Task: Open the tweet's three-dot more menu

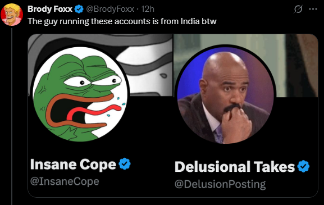Action: click(x=313, y=9)
